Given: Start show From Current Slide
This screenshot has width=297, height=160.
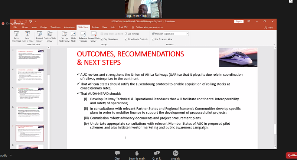Looking at the screenshot, I should (27, 37).
